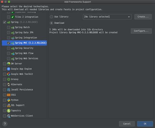Image resolution: width=155 pixels, height=128 pixels.
Task: Click the Google Web Toolkit icon
Action: tap(9, 74)
